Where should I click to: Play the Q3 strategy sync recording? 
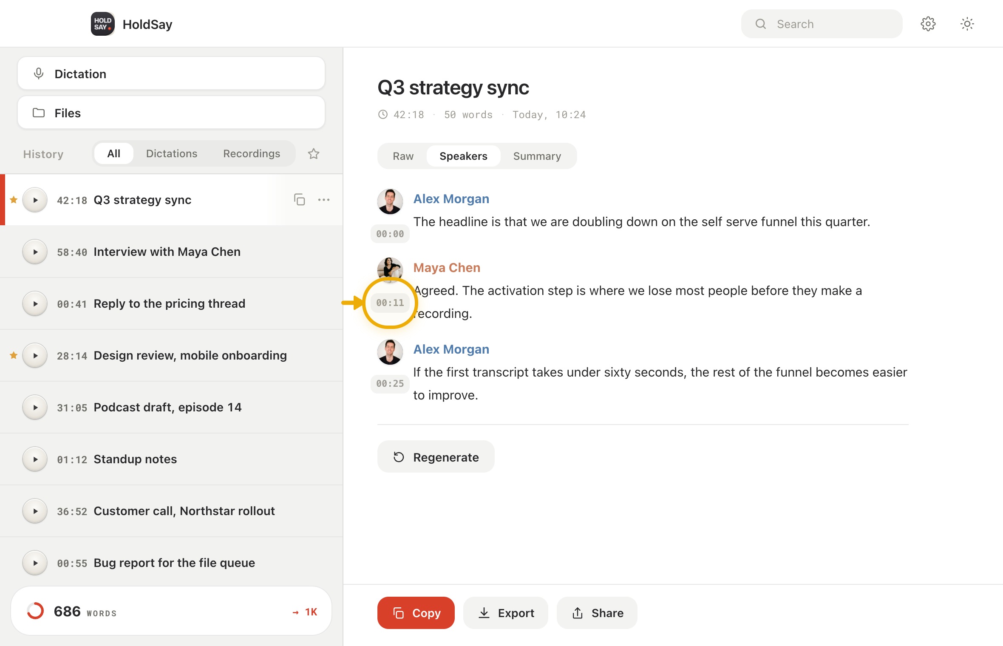35,200
